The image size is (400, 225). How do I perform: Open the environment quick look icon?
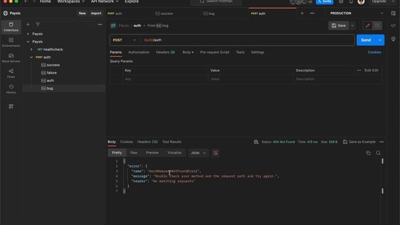[x=393, y=13]
